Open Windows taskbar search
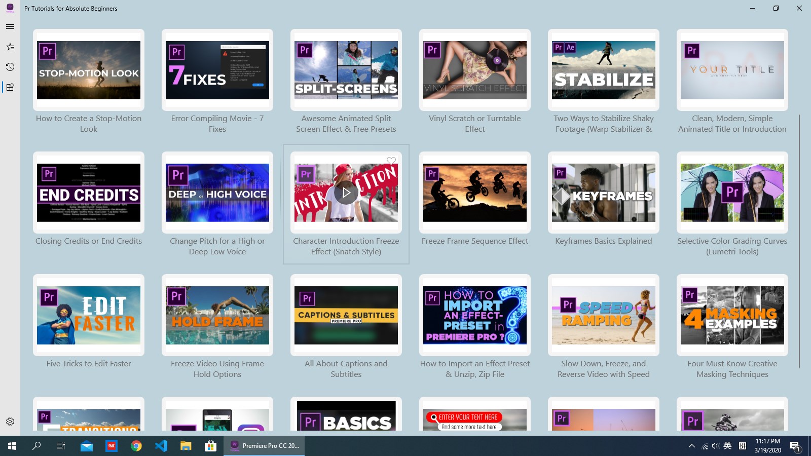The image size is (811, 456). tap(36, 446)
